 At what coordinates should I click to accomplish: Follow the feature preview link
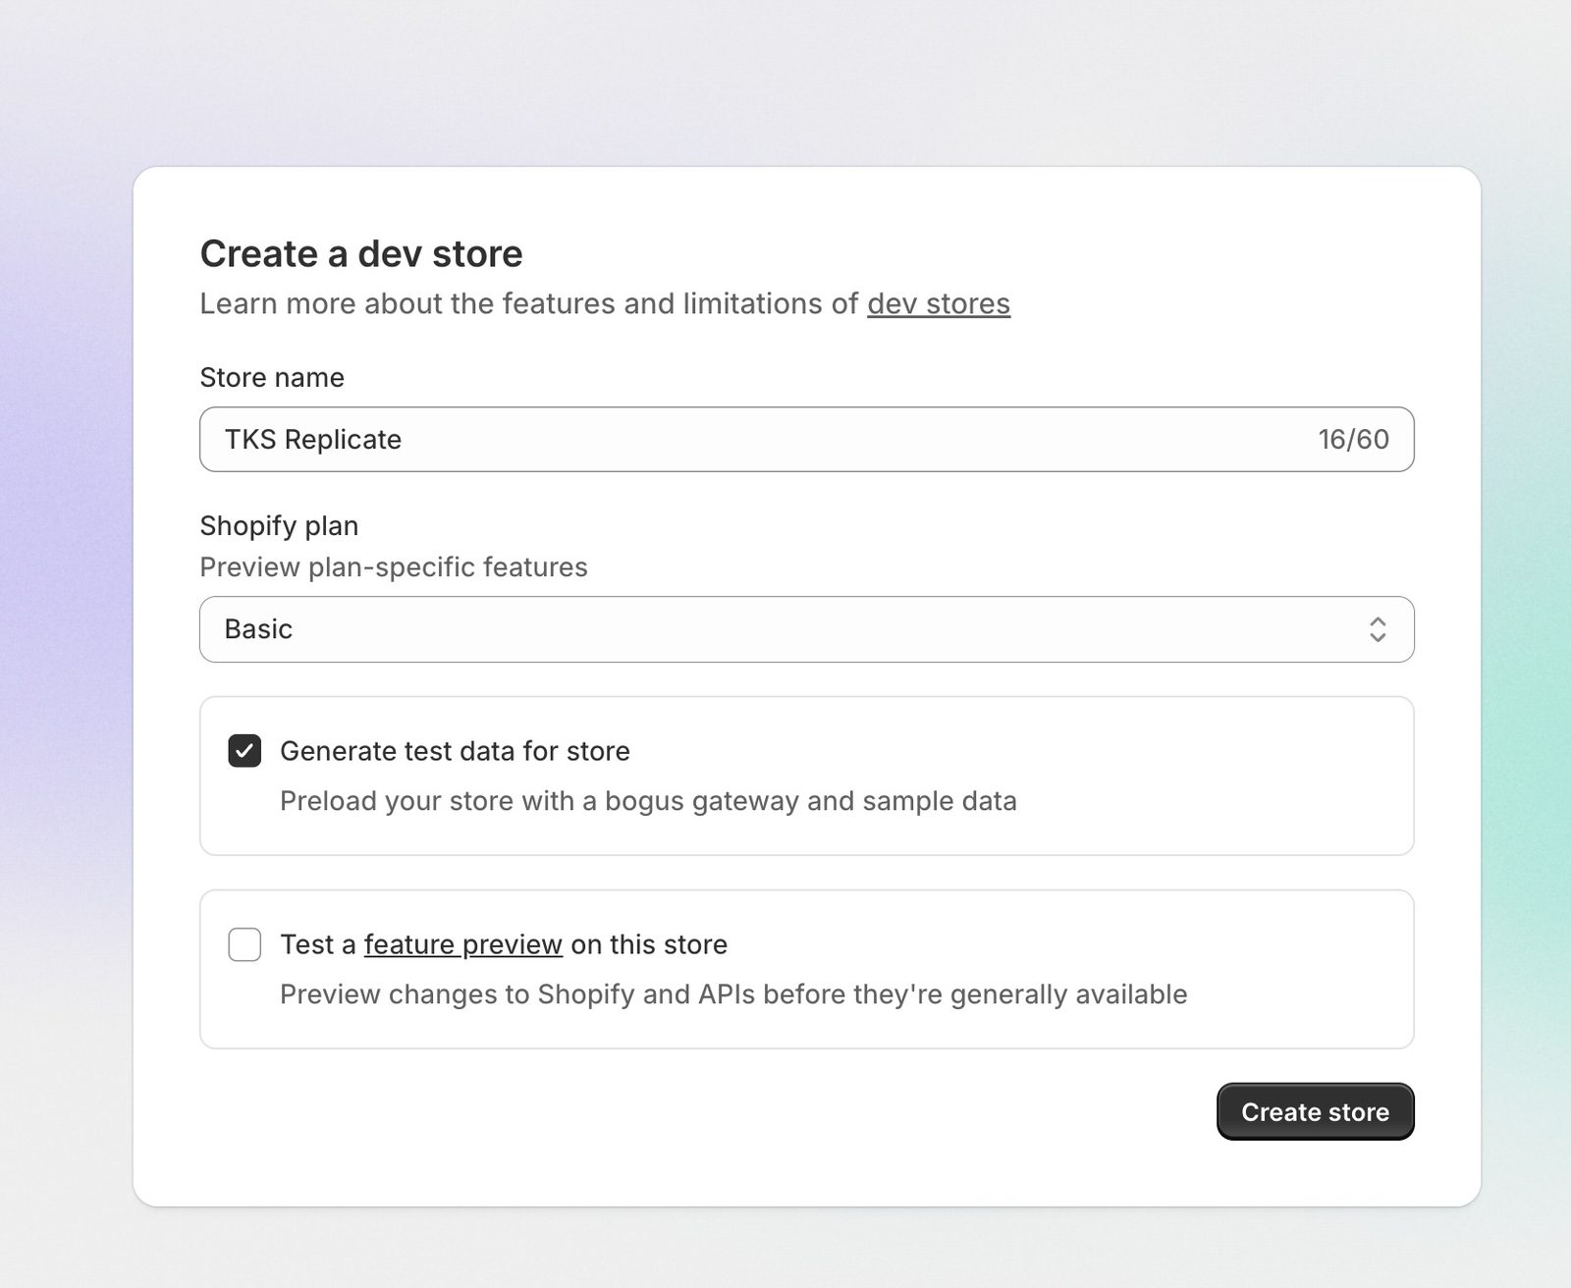[x=462, y=944]
